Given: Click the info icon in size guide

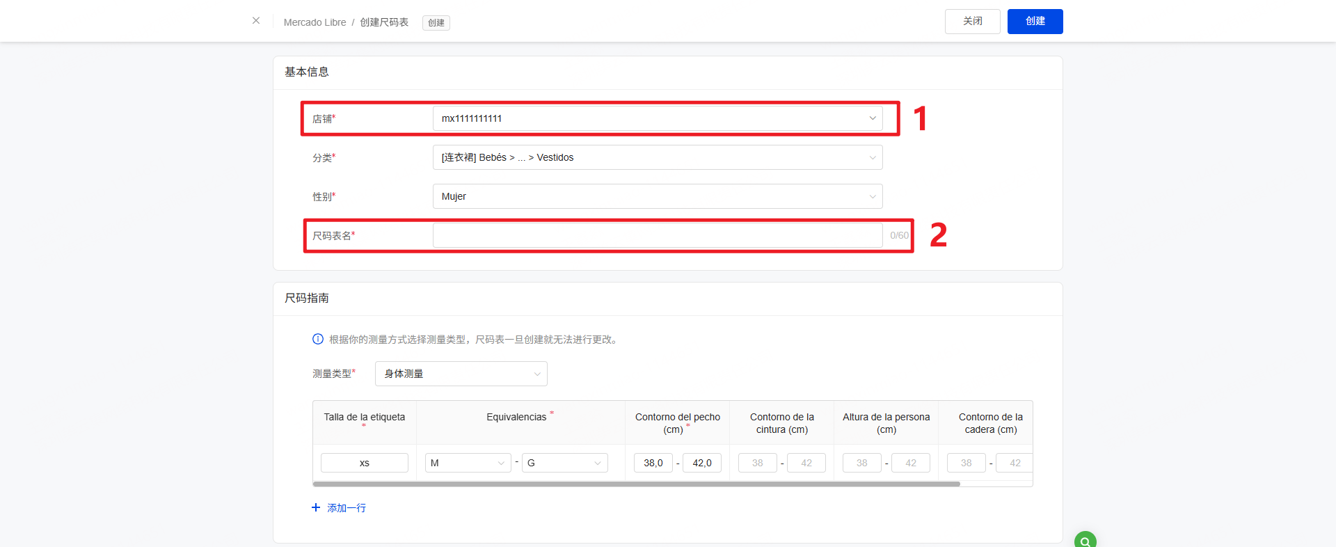Looking at the screenshot, I should pyautogui.click(x=318, y=340).
